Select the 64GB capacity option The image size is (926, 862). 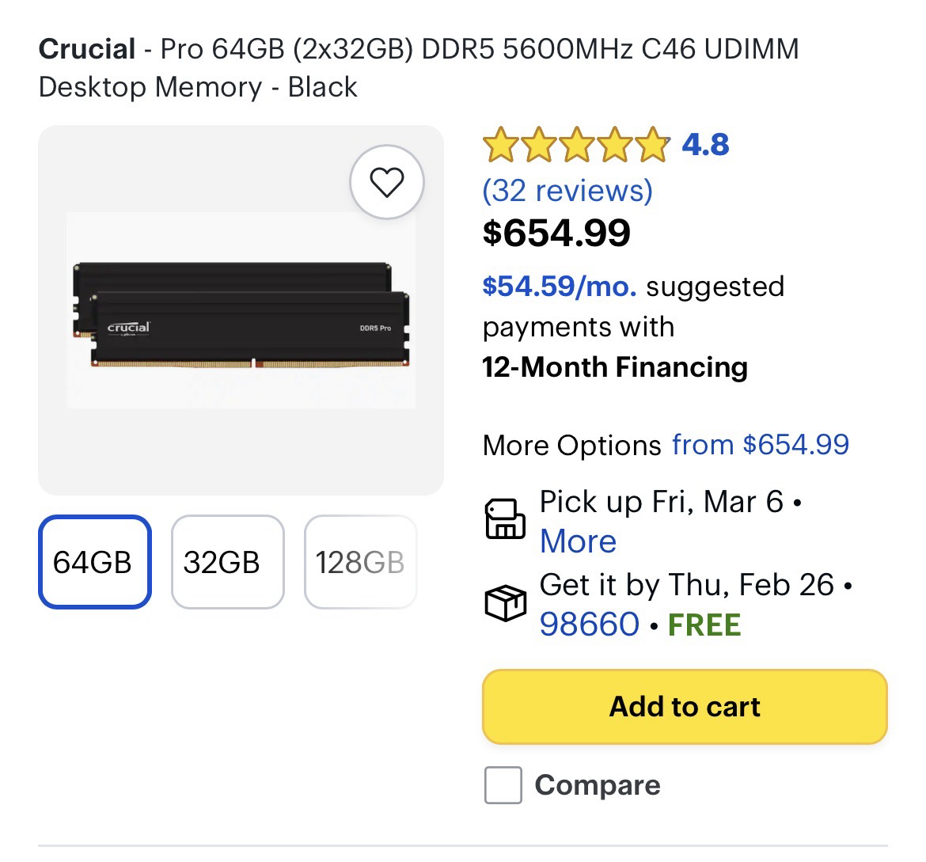click(94, 562)
